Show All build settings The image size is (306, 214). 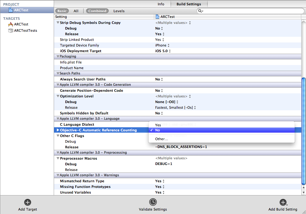tap(76, 11)
